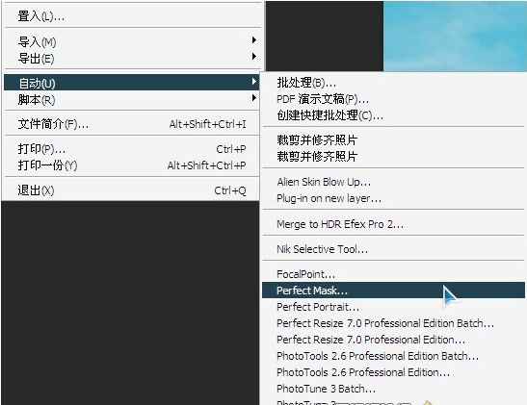This screenshot has height=405, width=527.
Task: Choose Plug-in on new layer...
Action: coord(393,198)
